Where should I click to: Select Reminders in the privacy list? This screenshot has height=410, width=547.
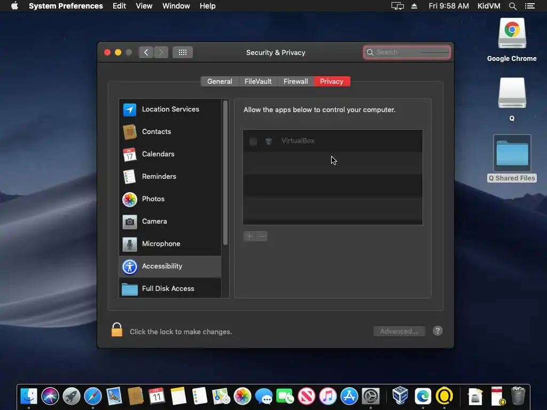click(170, 176)
